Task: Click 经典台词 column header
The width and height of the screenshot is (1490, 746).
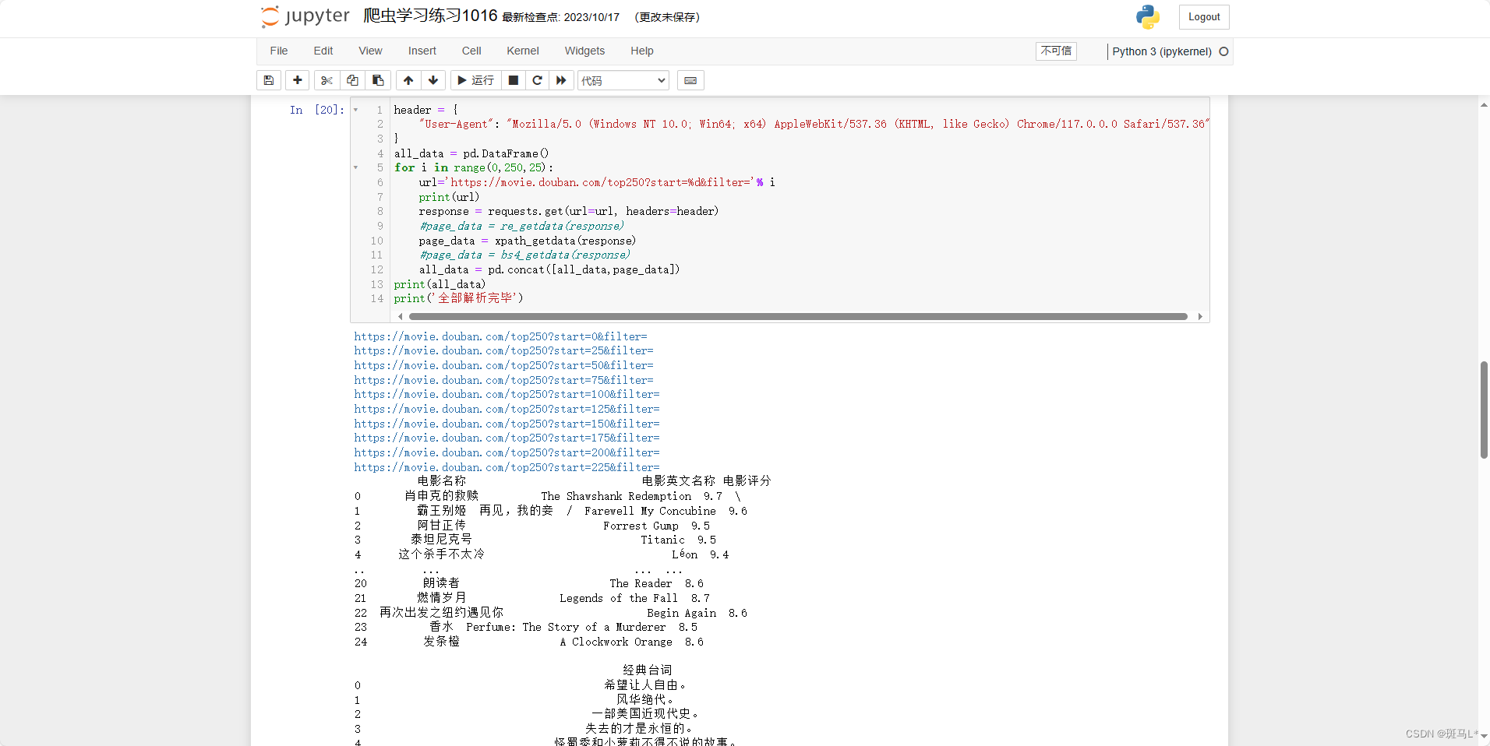Action: tap(648, 670)
